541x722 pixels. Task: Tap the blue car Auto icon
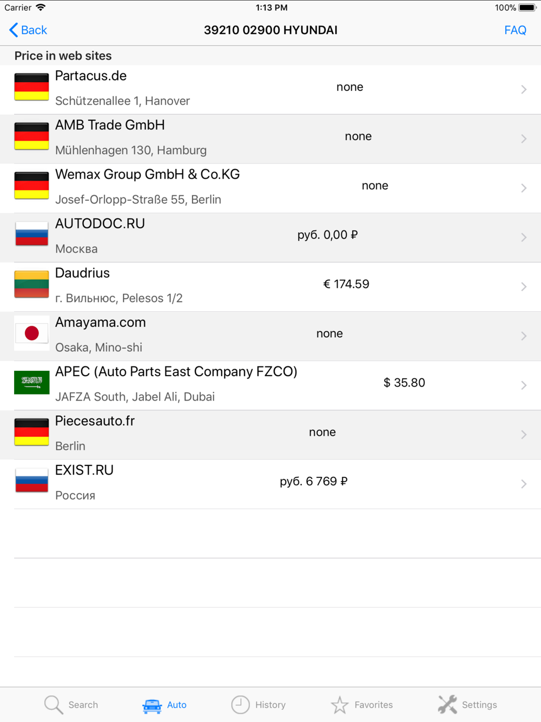[x=152, y=705]
